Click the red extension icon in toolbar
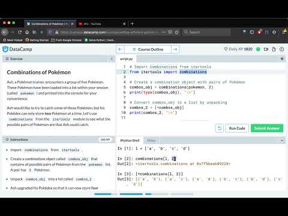Viewport: 288px width, 216px height. (259, 32)
